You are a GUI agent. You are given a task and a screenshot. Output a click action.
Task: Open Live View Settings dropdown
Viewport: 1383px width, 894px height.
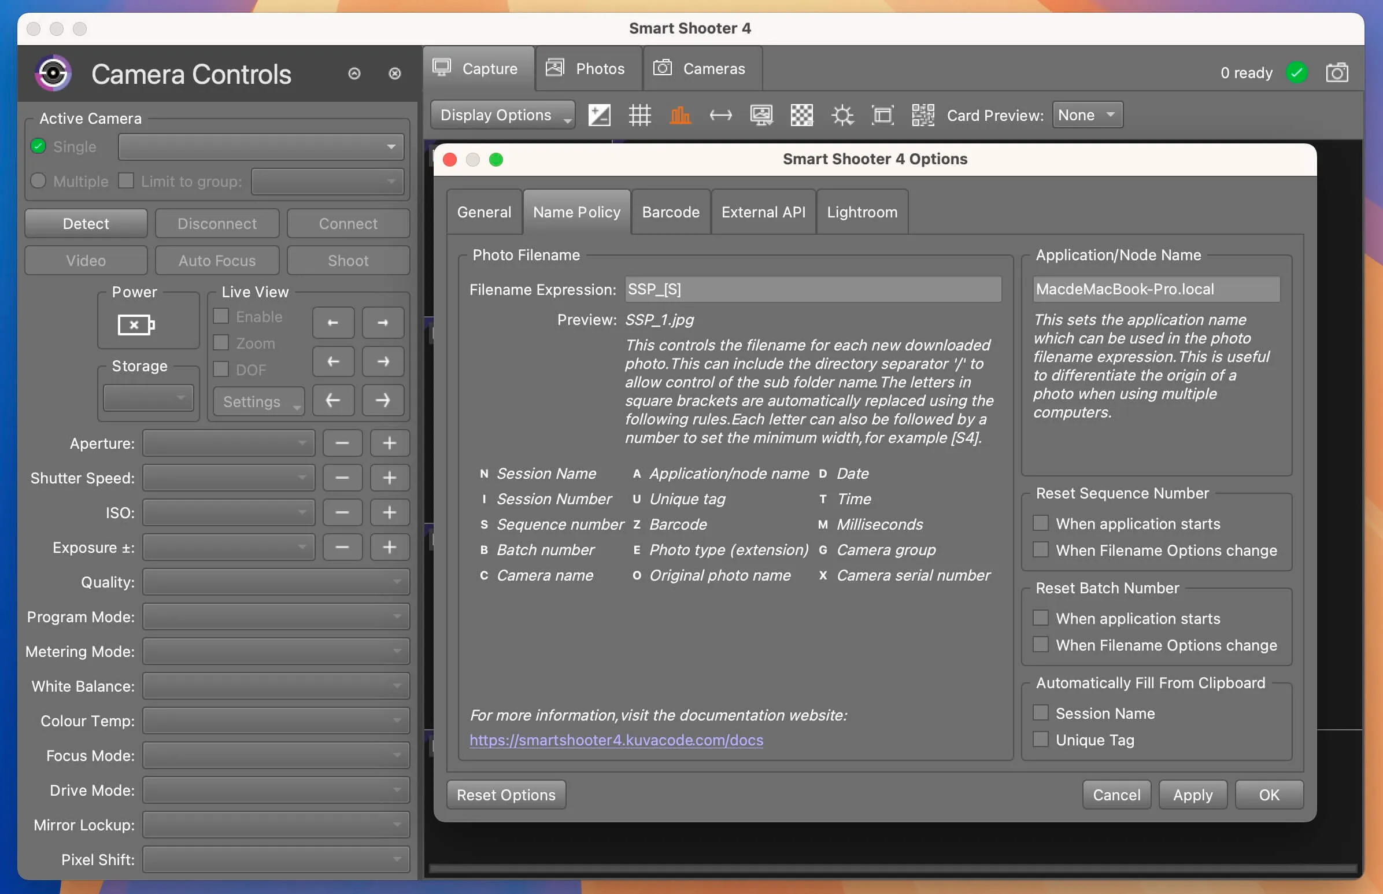(259, 402)
